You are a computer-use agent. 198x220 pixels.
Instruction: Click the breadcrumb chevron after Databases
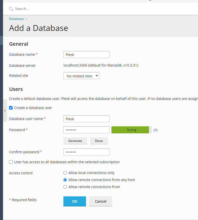point(26,19)
